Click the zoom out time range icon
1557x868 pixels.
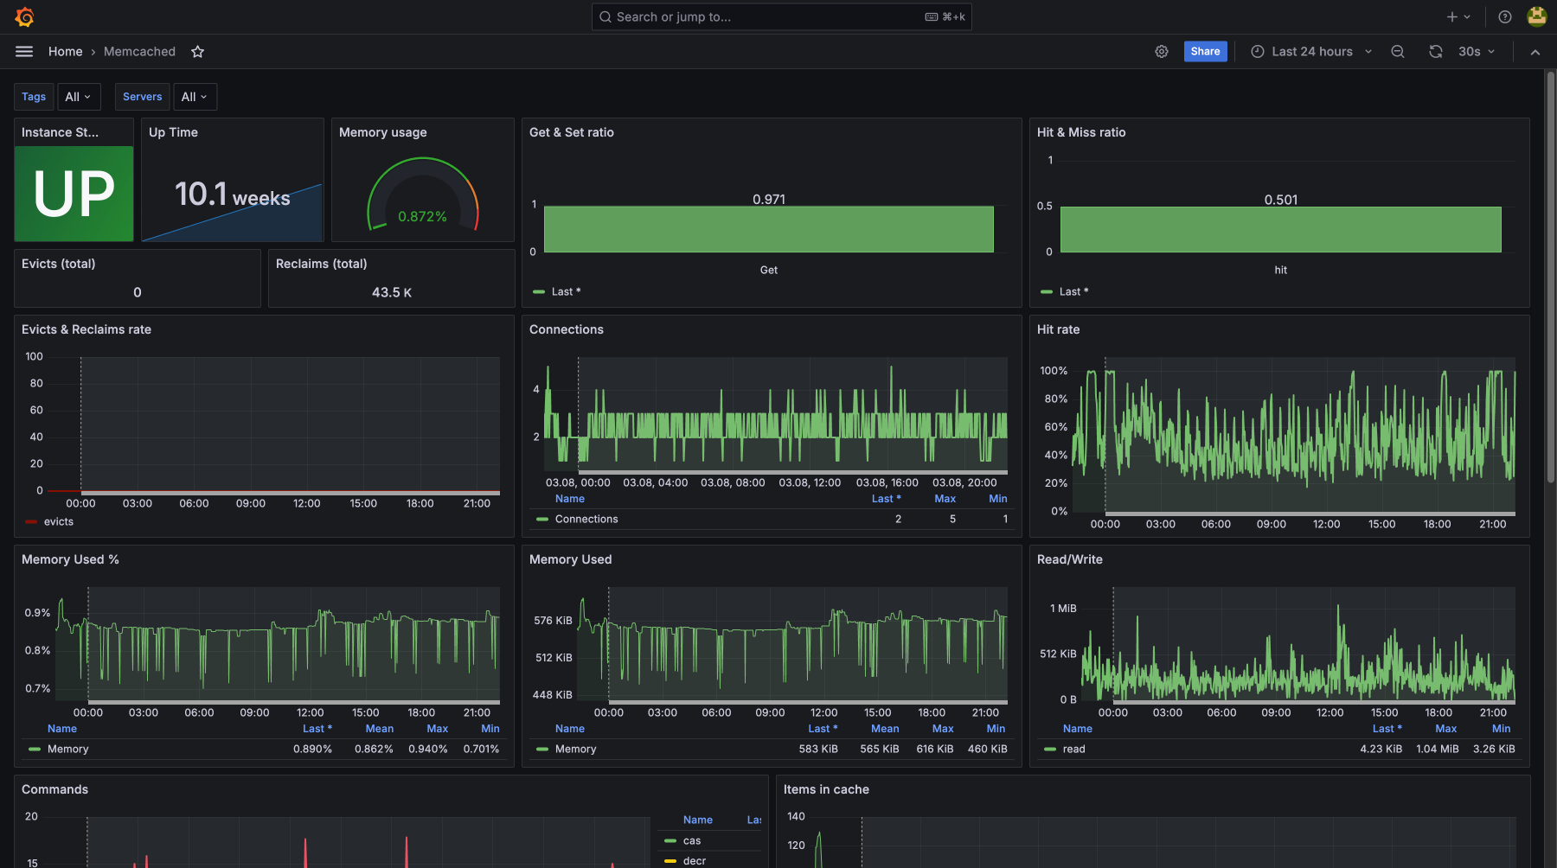1397,52
